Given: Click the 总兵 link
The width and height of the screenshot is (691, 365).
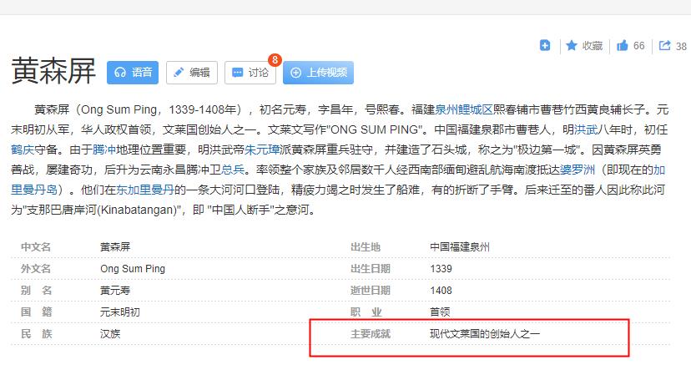Looking at the screenshot, I should coord(232,170).
